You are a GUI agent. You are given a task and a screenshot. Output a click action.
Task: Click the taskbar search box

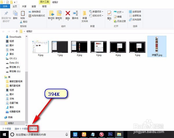pos(39,135)
